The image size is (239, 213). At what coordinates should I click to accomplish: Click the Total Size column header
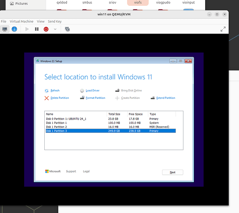click(x=117, y=114)
